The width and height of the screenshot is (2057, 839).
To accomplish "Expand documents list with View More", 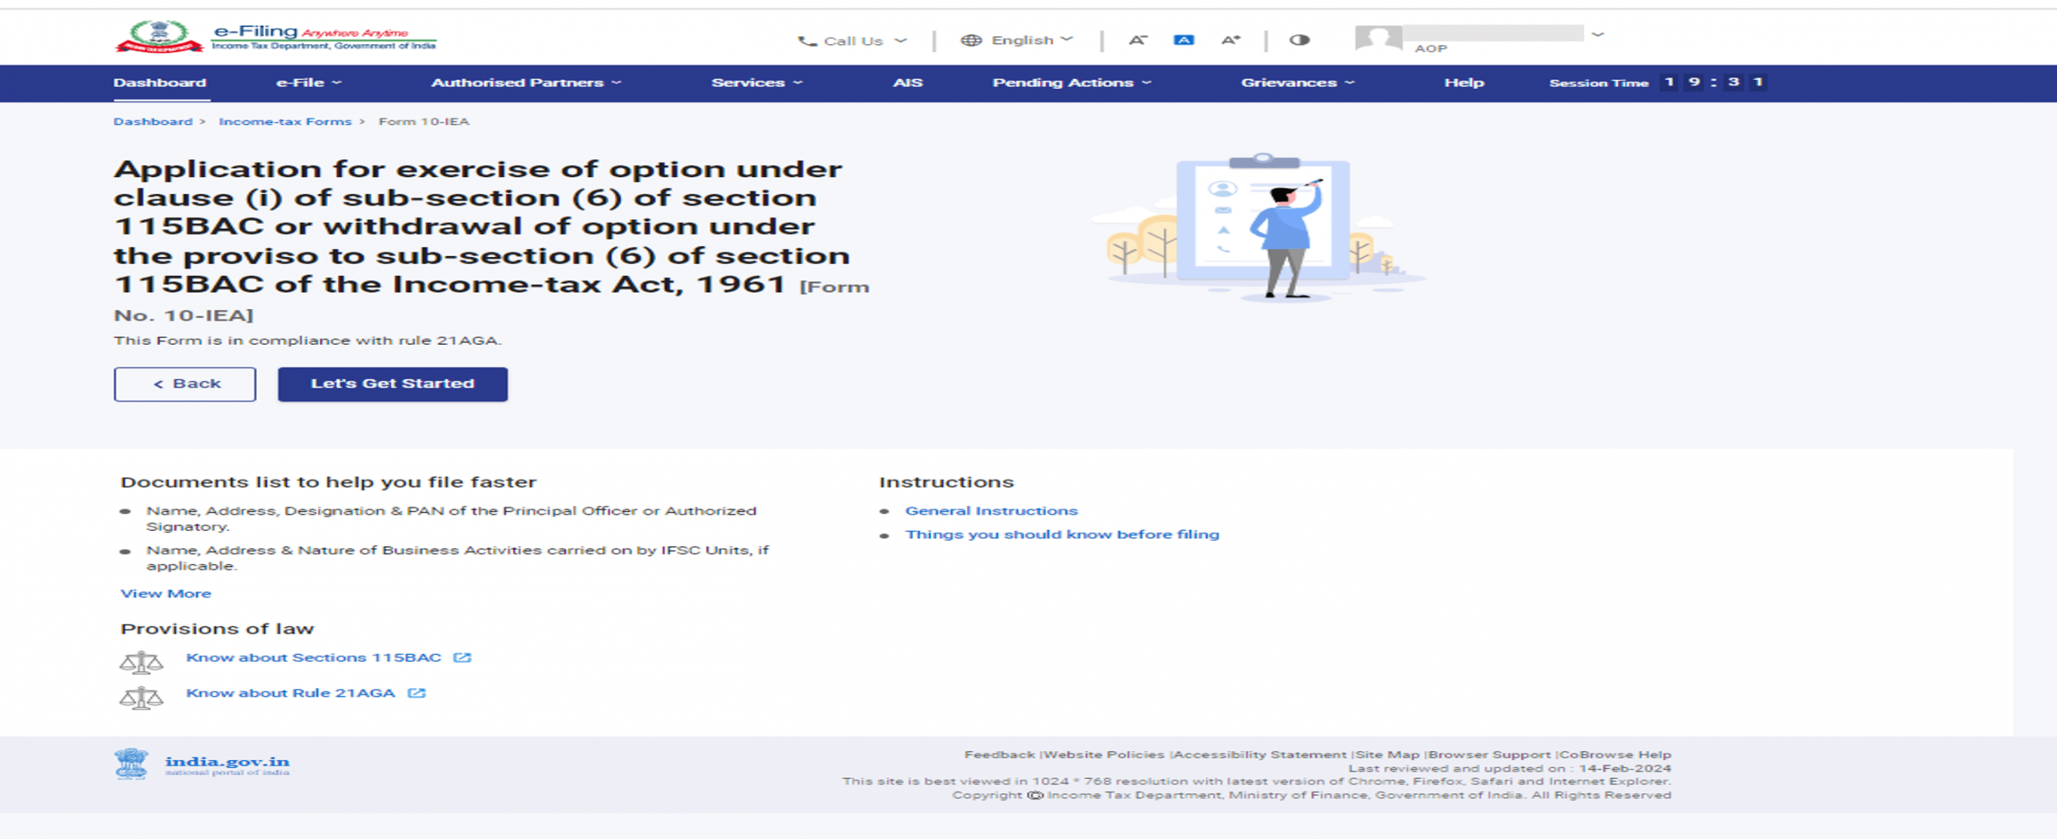I will click(166, 594).
